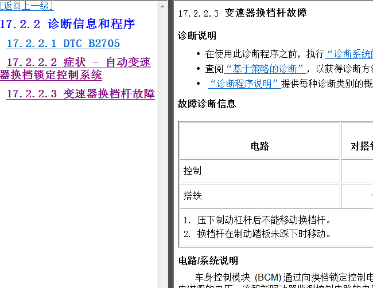Viewport: 373px width, 288px height.
Task: Click the 17.2.2.3 变速器换档杆故障 page title
Action: (242, 13)
